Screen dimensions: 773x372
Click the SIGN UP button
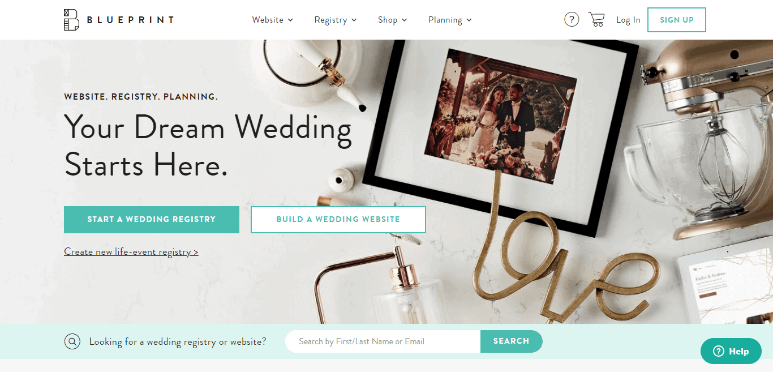(677, 20)
